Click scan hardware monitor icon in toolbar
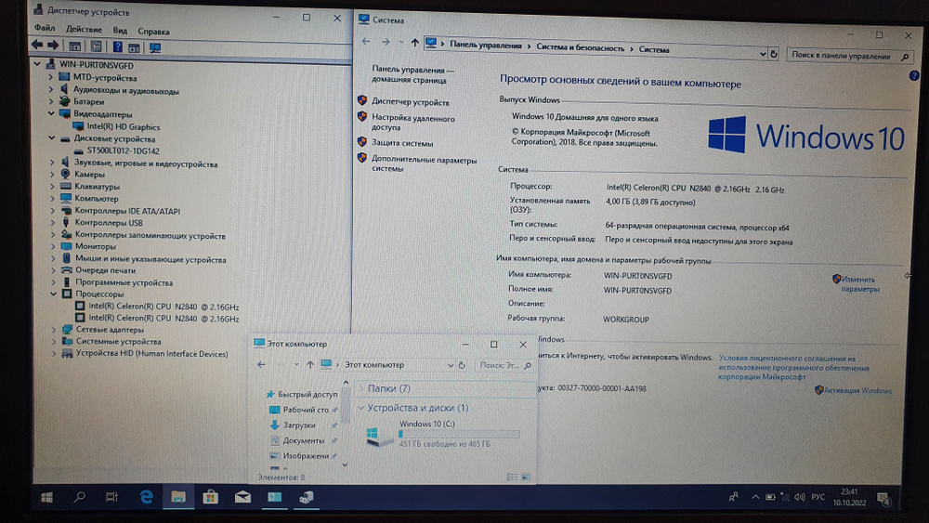The image size is (929, 523). click(155, 47)
